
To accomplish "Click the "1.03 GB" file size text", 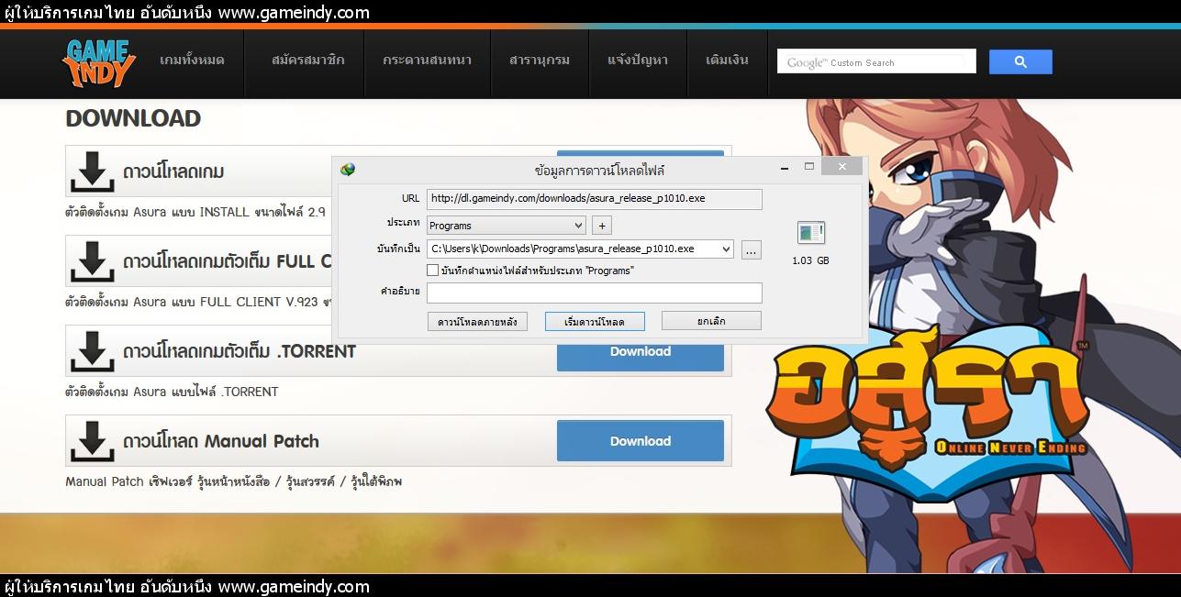I will pyautogui.click(x=810, y=260).
